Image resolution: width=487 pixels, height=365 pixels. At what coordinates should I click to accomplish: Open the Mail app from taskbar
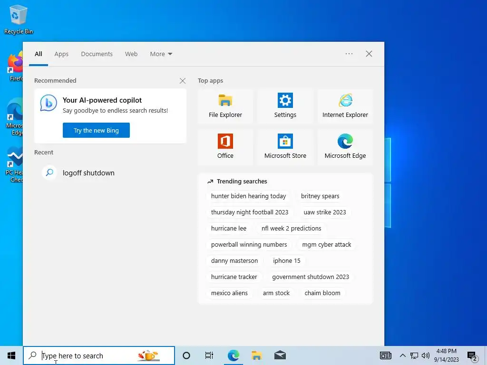[280, 355]
